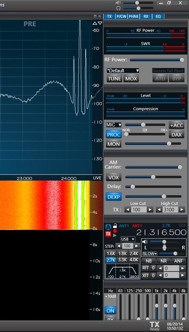This screenshot has width=189, height=332.
Task: Open the USB mode dropdown
Action: pos(128,239)
